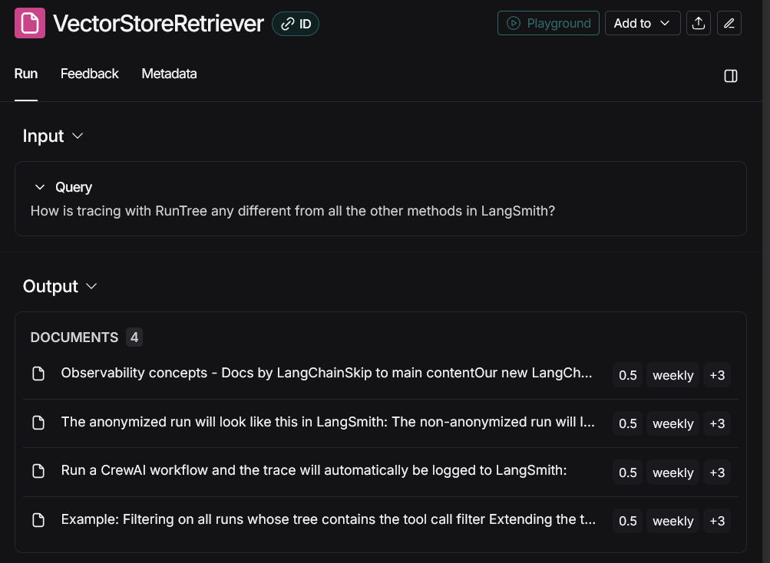
Task: Click the query text about RunTree tracing
Action: point(292,211)
